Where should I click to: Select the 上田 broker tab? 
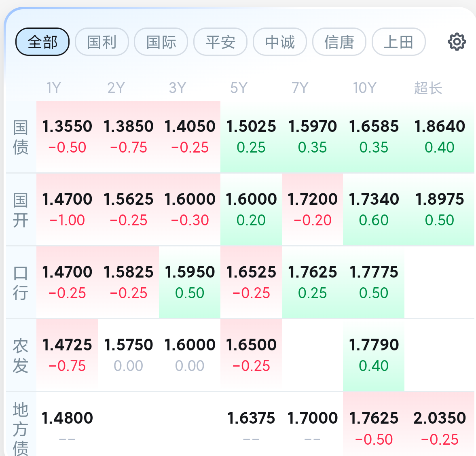pyautogui.click(x=398, y=42)
